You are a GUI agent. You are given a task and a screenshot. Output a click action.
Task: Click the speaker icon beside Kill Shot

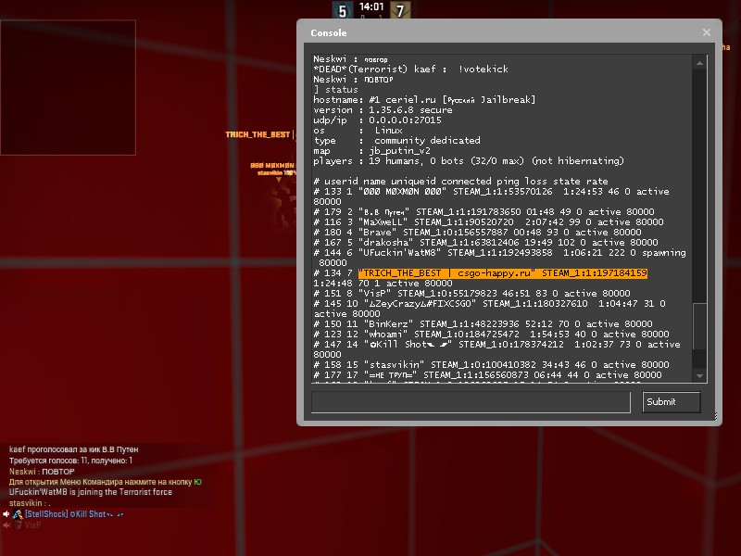tap(6, 514)
